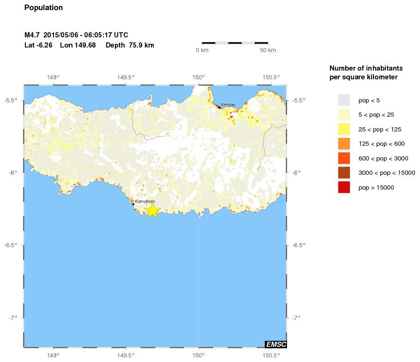Pick the bright yellow '25 < pop < 125' swatch
This screenshot has width=420, height=362.
pos(344,129)
